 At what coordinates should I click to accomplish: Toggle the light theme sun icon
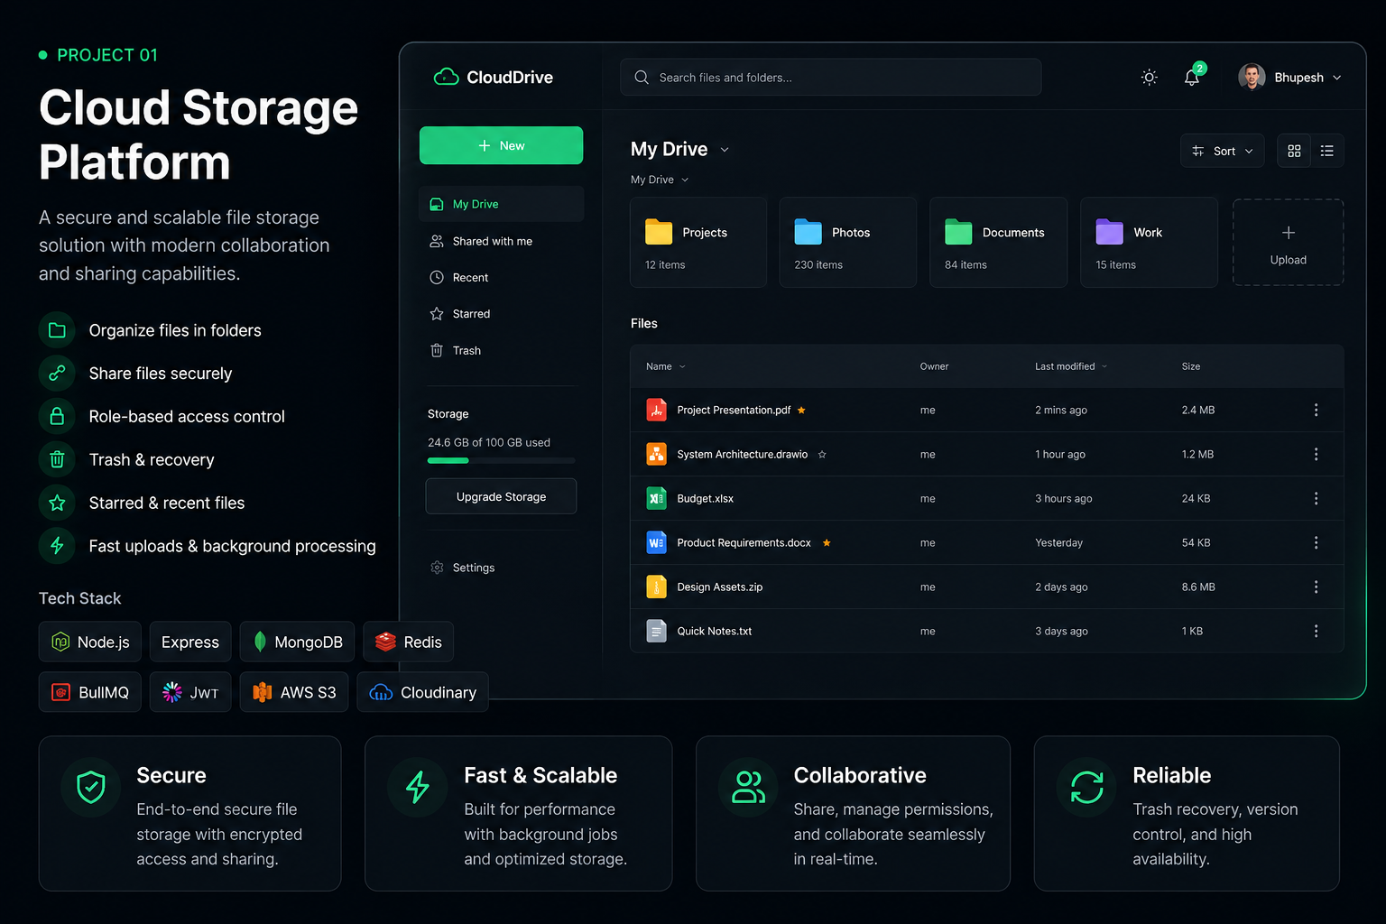[1149, 78]
